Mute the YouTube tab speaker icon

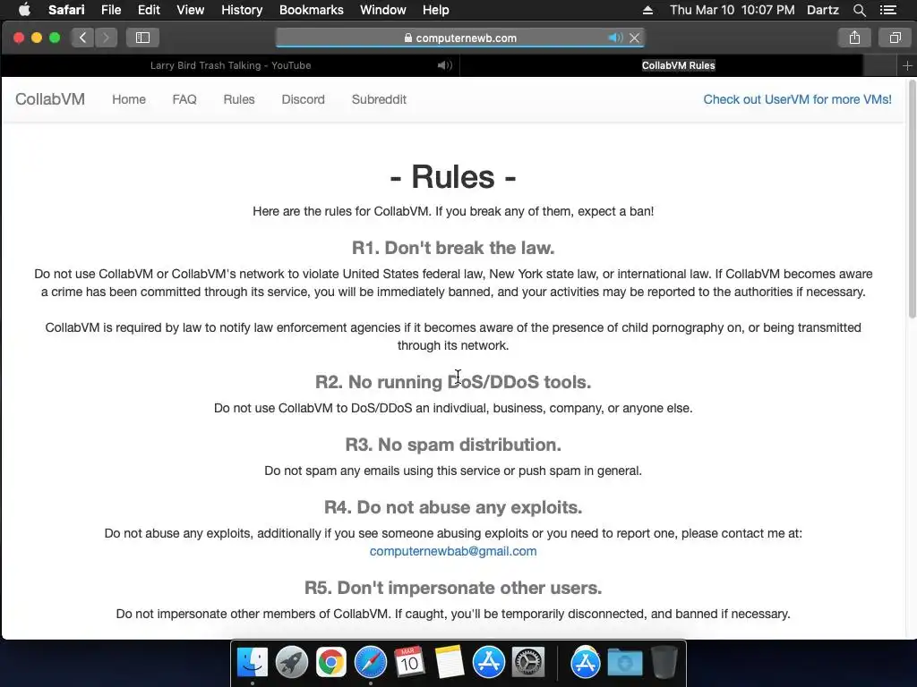point(444,65)
